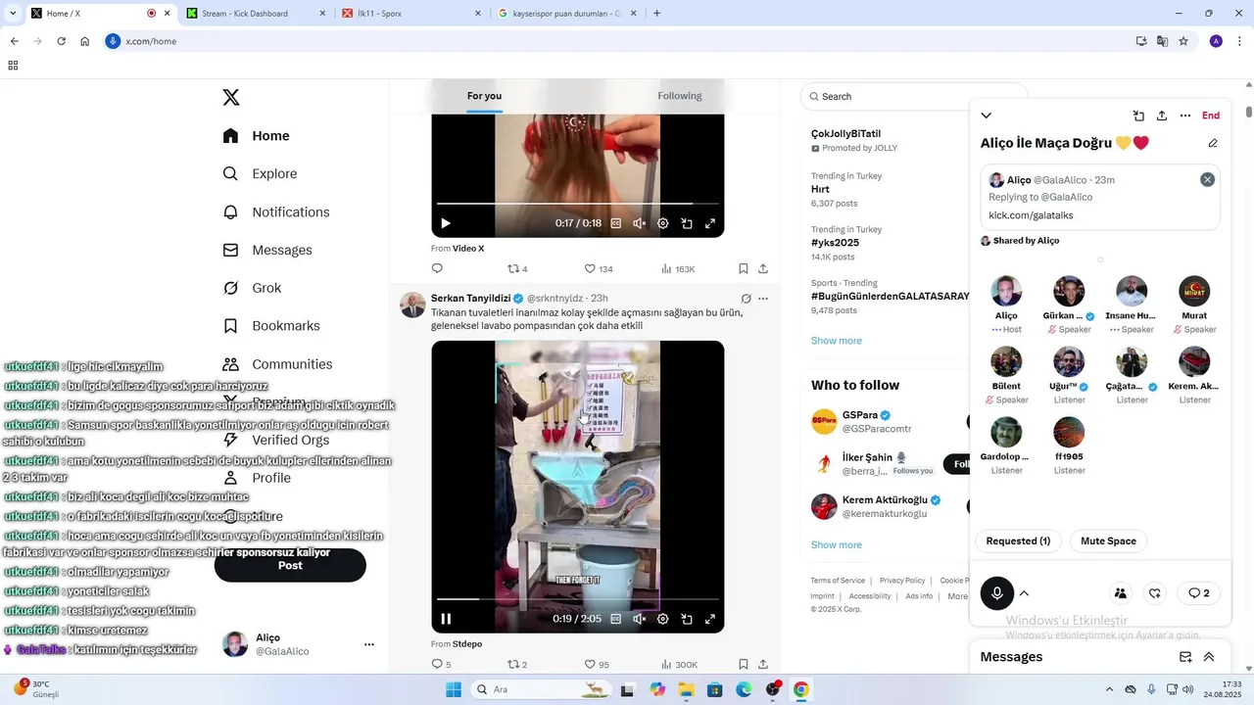Image resolution: width=1254 pixels, height=705 pixels.
Task: Toggle the Space microphone button
Action: 997,593
